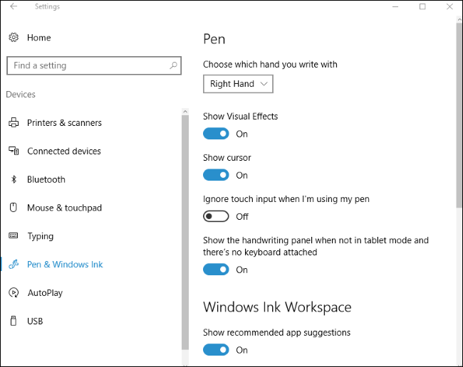Click the Printers & scanners icon
Image resolution: width=463 pixels, height=367 pixels.
click(14, 123)
